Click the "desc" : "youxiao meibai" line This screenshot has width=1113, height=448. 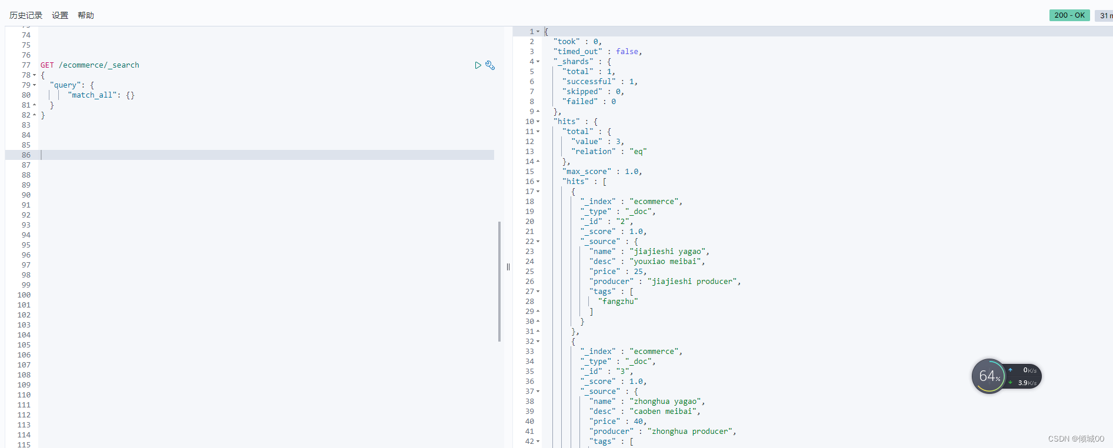[x=647, y=262]
